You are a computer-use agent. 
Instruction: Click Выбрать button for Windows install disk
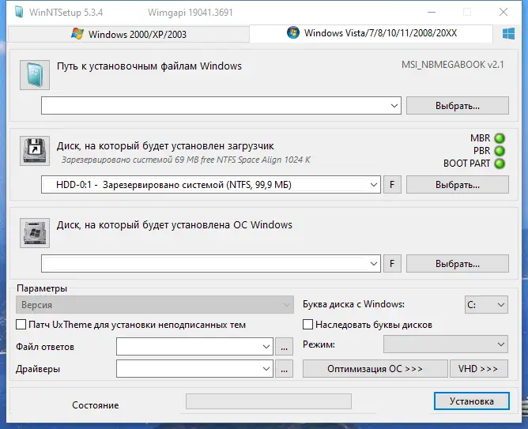click(458, 263)
